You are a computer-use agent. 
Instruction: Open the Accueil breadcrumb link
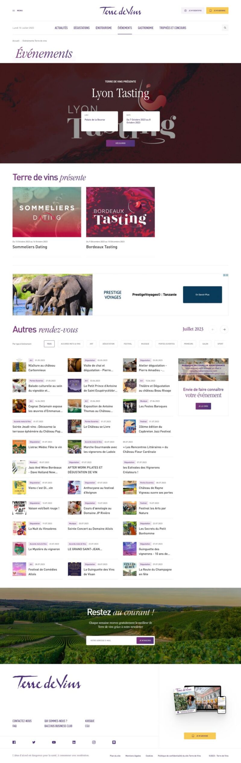tap(16, 41)
